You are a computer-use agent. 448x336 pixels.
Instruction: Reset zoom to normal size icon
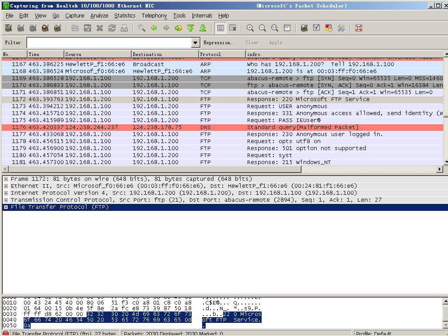275,28
